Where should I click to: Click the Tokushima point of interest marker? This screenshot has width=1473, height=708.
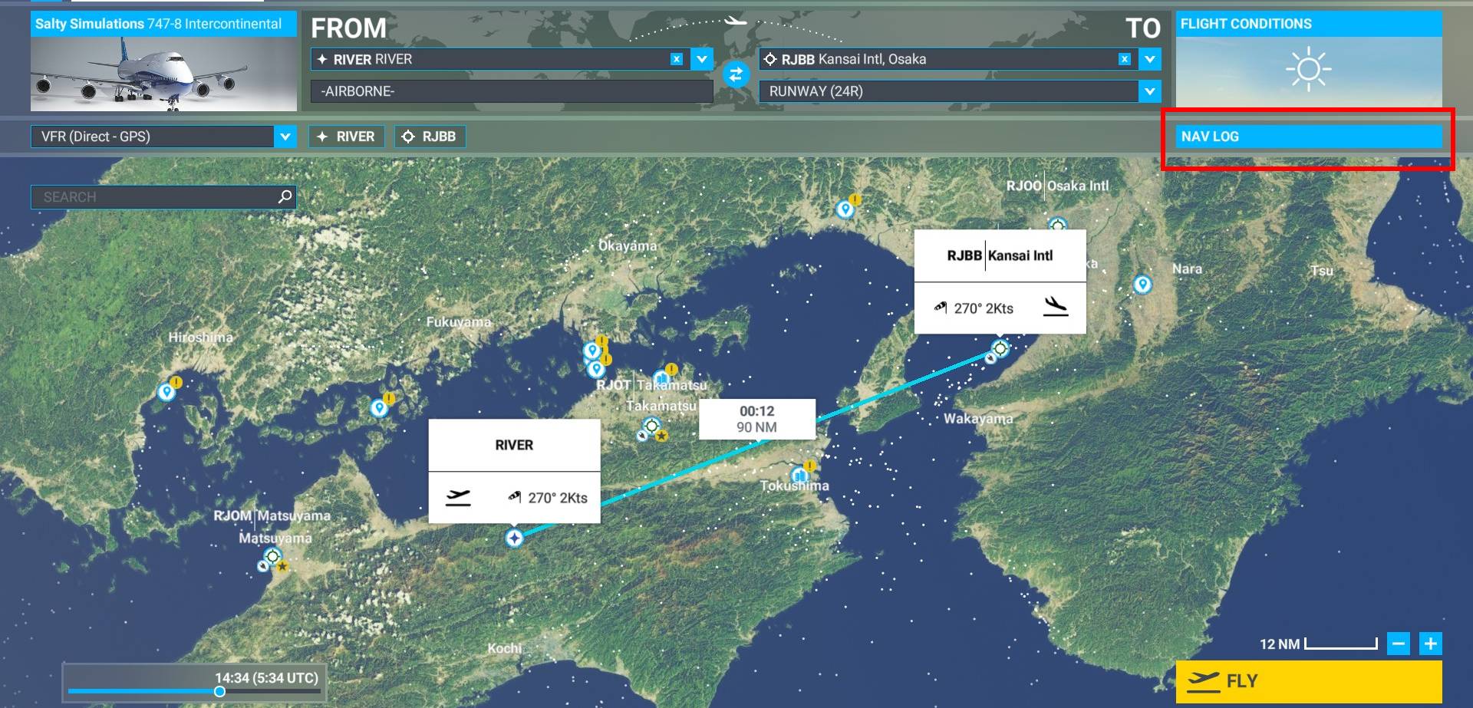[799, 474]
